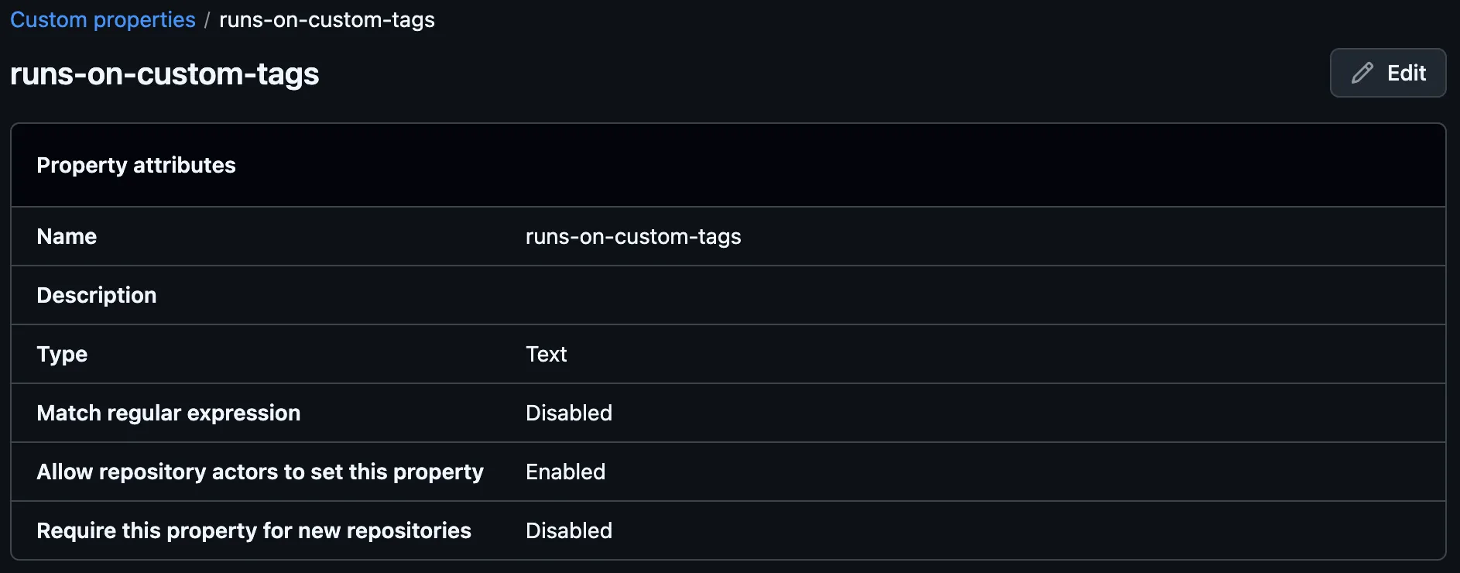This screenshot has height=573, width=1460.
Task: Click the Property attributes header row
Action: click(x=136, y=165)
